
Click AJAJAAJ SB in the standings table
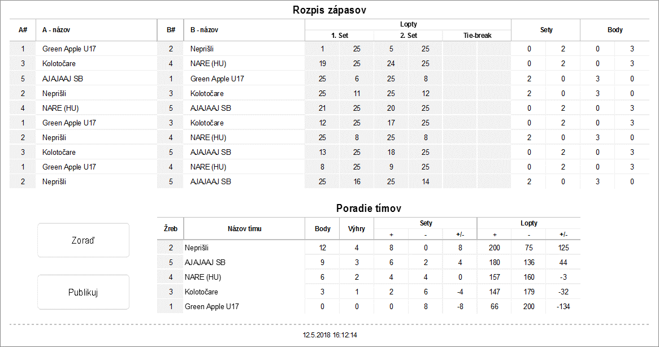click(x=205, y=262)
